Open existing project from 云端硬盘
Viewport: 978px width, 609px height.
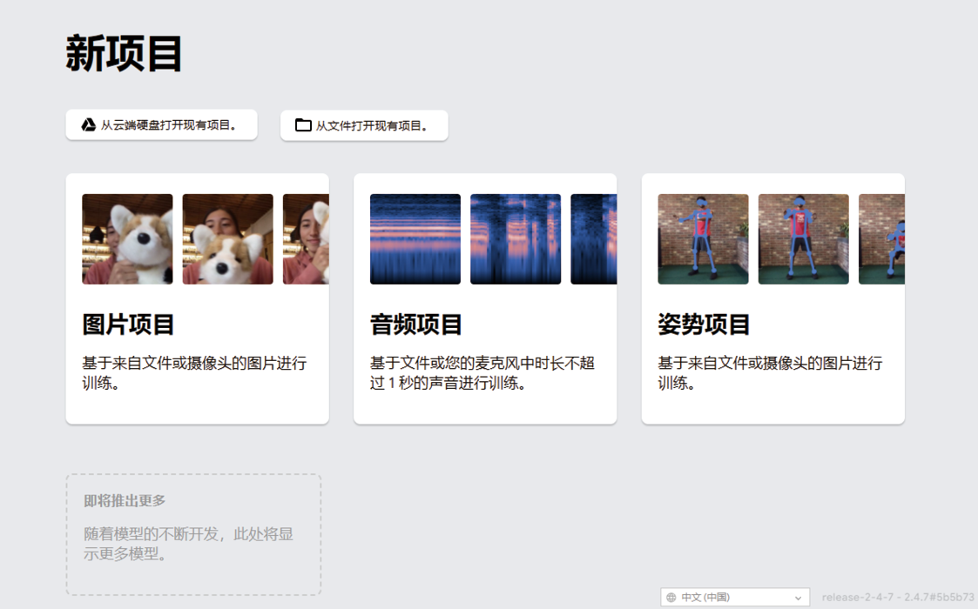coord(162,125)
